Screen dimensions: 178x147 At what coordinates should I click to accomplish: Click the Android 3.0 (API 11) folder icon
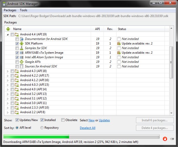[17, 103]
